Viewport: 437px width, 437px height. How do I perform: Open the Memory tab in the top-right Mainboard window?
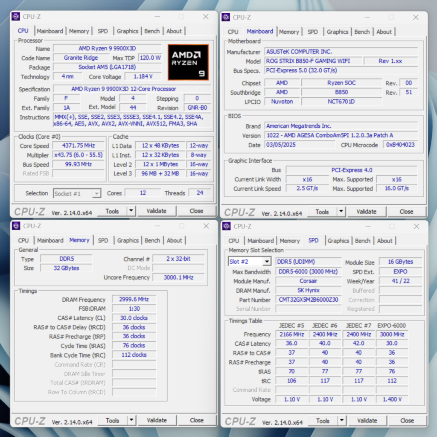289,32
